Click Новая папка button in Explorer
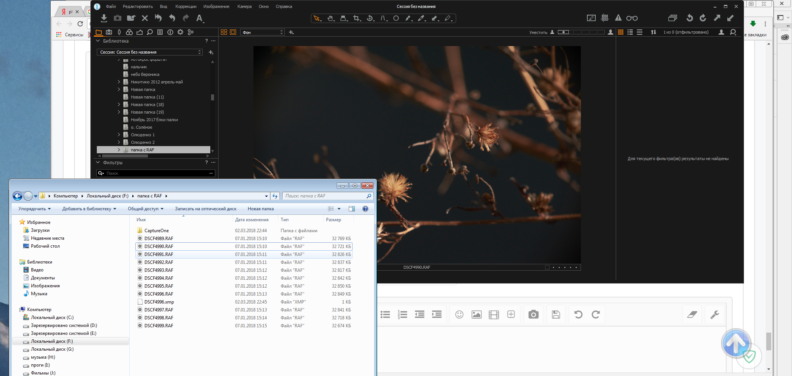 pos(261,209)
